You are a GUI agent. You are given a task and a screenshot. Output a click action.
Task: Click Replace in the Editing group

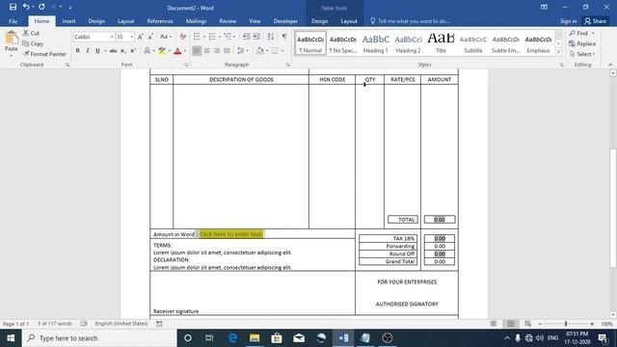tap(582, 43)
